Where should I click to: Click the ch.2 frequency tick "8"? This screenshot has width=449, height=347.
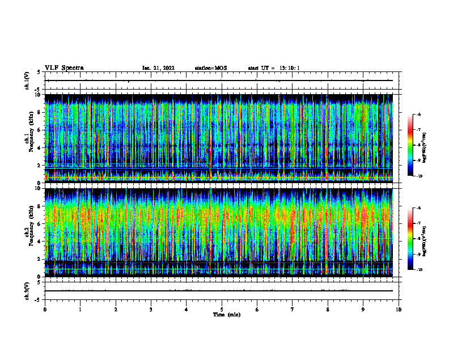pos(40,206)
